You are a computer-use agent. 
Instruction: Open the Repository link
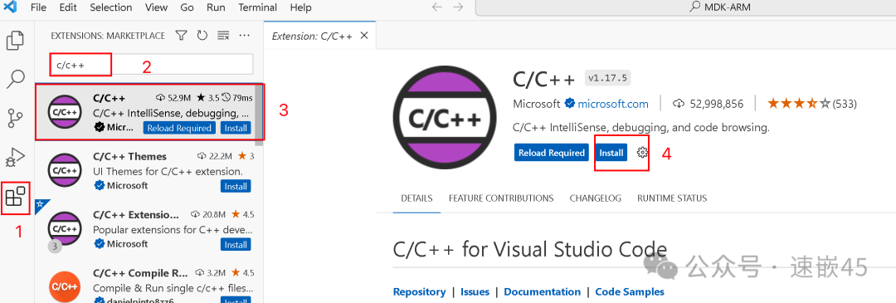(x=420, y=291)
